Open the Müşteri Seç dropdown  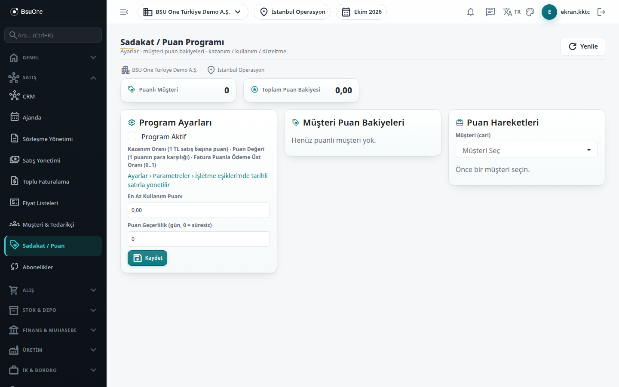pos(527,150)
